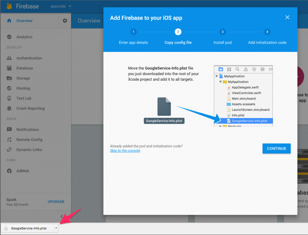
Task: Jump to step 3 circle
Action: click(223, 32)
